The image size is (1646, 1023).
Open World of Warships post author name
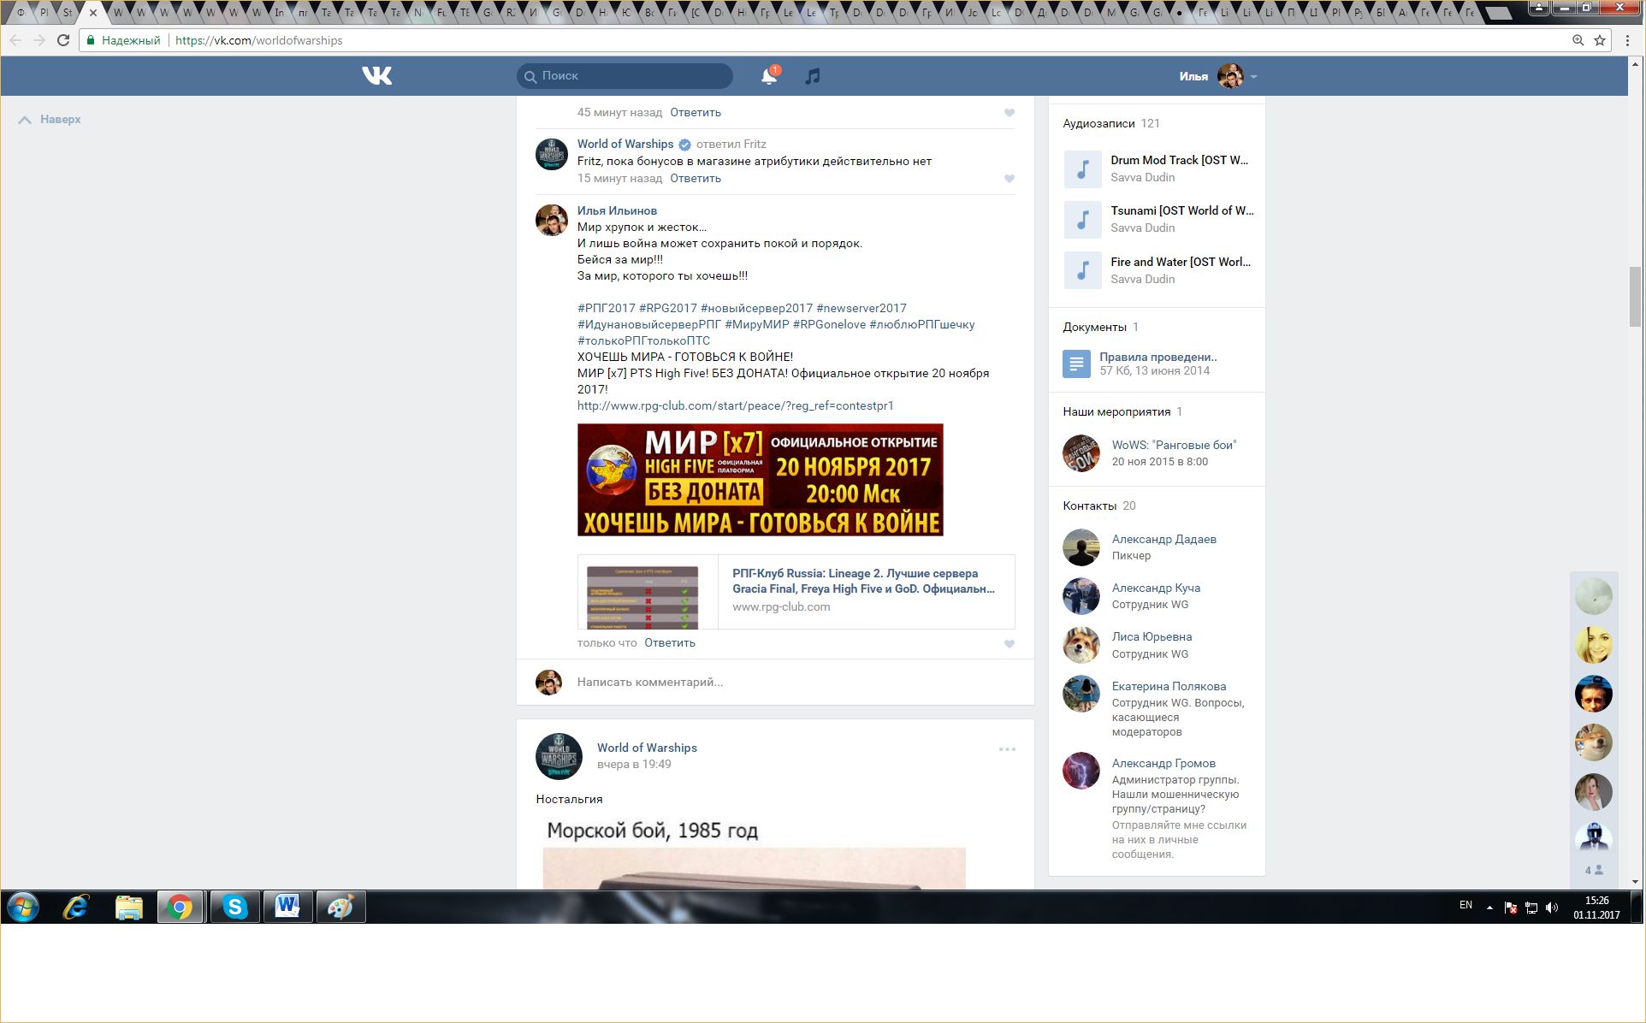647,748
